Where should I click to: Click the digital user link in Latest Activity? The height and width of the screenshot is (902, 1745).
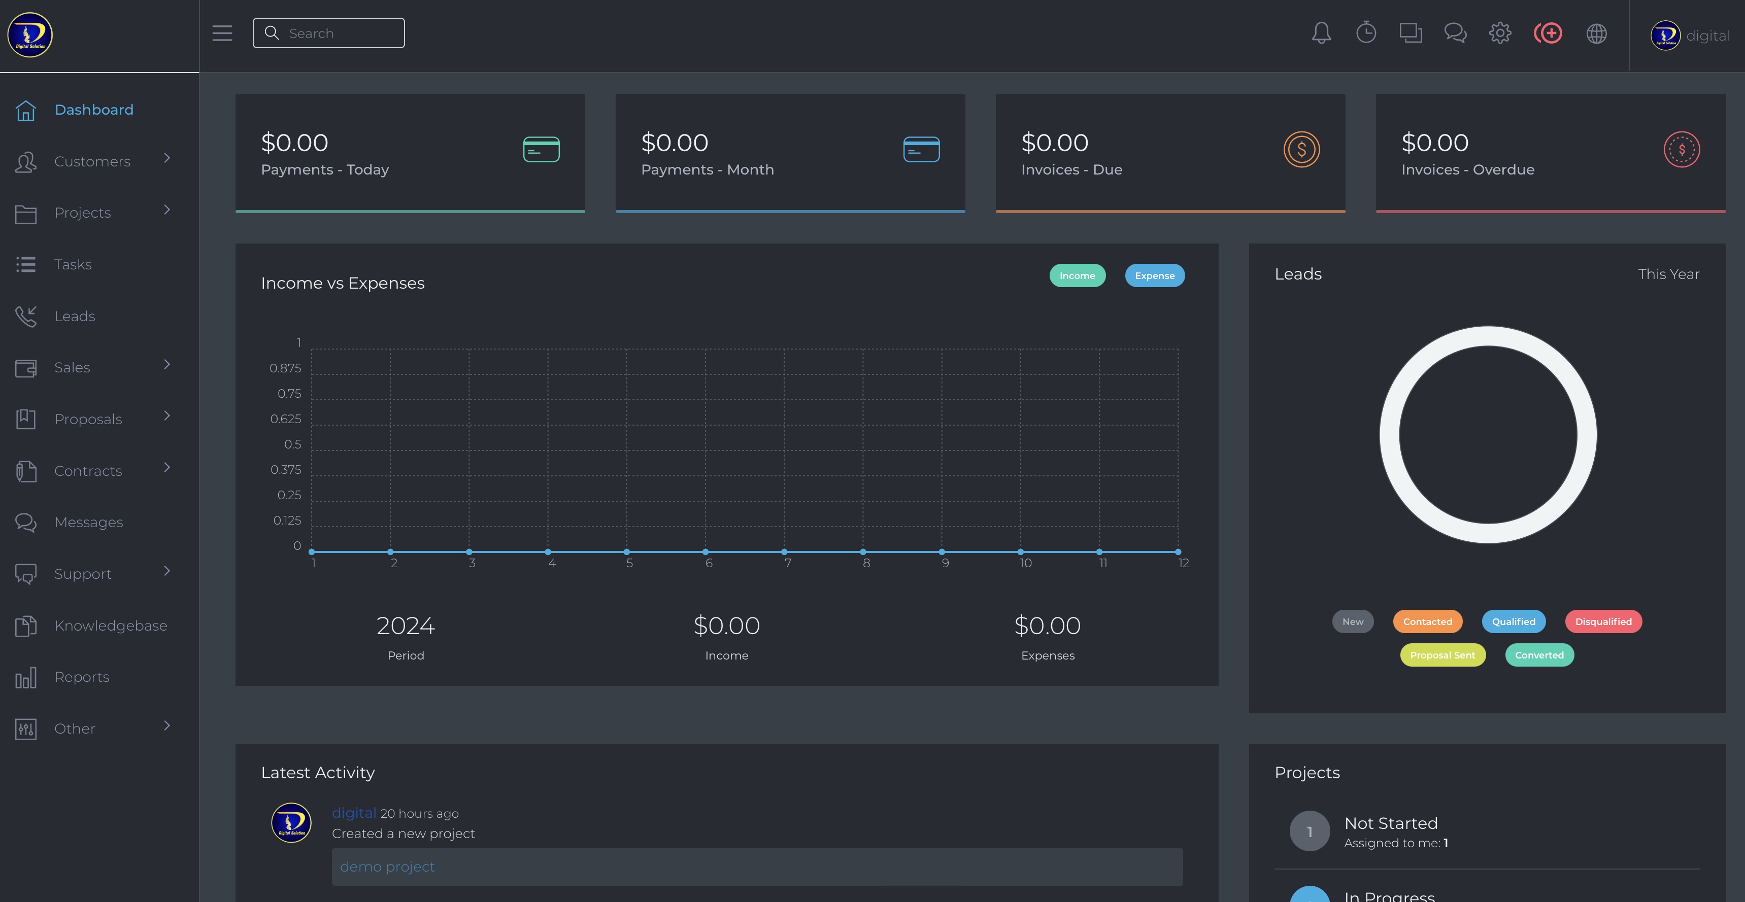pyautogui.click(x=354, y=813)
